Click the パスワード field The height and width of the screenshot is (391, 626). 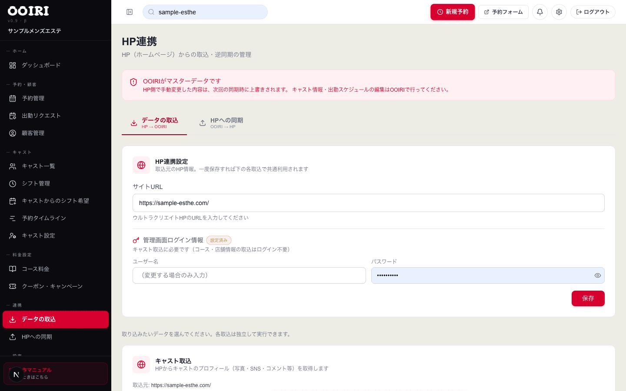(488, 275)
